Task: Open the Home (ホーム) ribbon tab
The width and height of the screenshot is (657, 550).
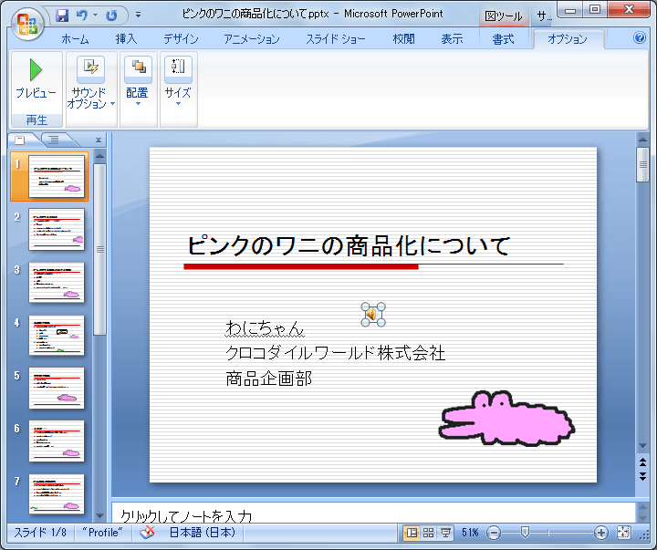Action: (x=75, y=39)
